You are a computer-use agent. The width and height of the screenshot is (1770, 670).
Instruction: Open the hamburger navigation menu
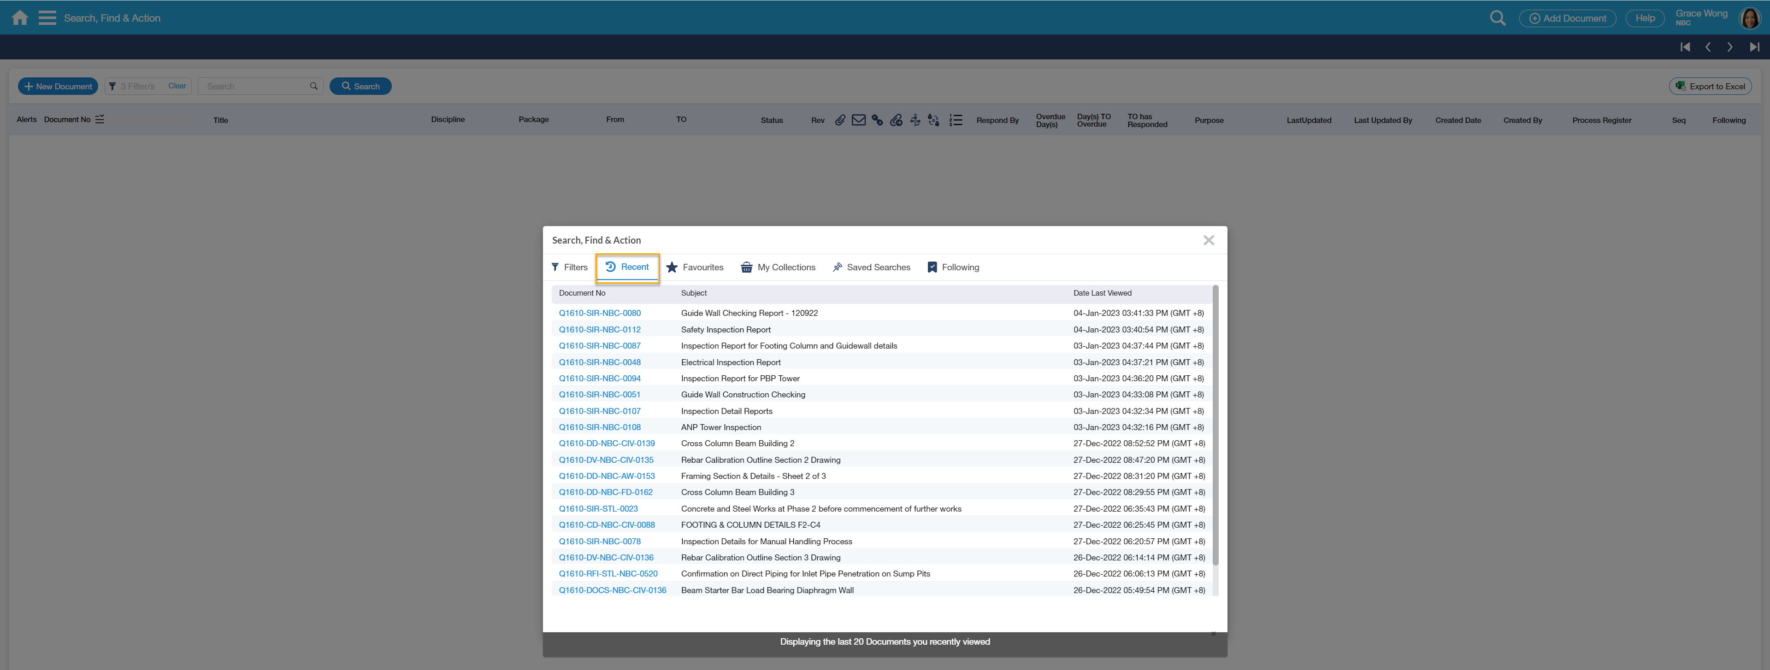coord(47,18)
